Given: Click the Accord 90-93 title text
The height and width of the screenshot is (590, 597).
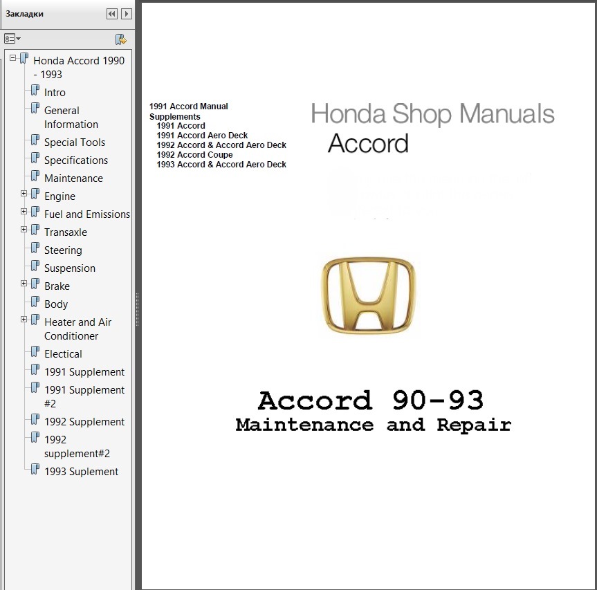Looking at the screenshot, I should coord(371,400).
